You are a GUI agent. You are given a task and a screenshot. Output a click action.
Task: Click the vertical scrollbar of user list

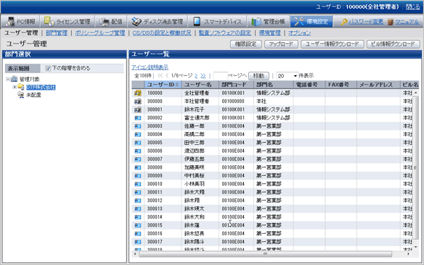point(415,168)
